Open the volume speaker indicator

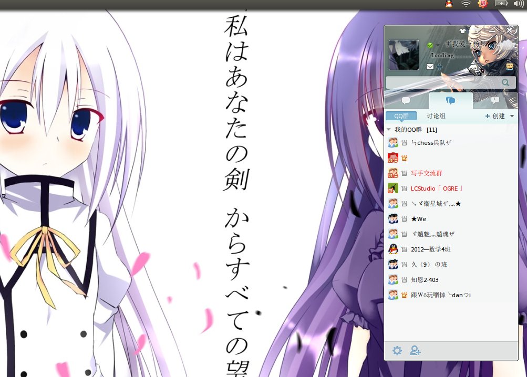point(519,4)
